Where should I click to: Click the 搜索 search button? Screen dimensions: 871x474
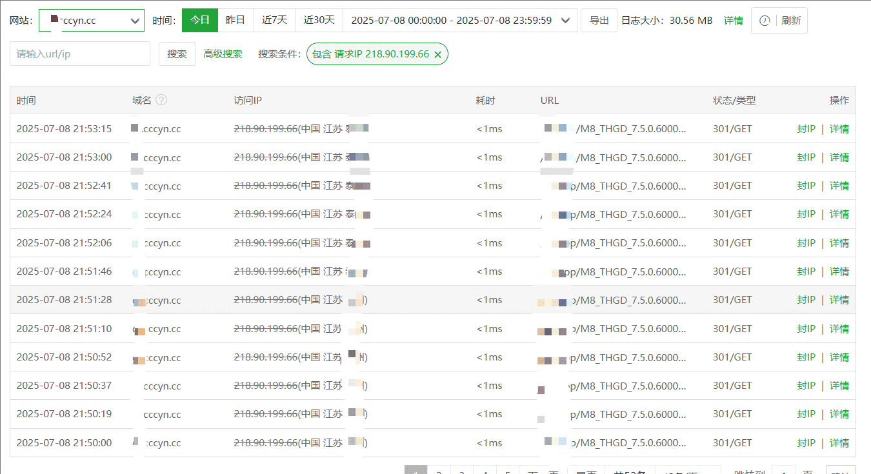click(177, 54)
